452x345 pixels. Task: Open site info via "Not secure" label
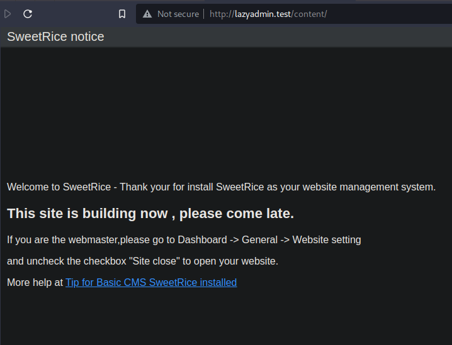tap(178, 14)
